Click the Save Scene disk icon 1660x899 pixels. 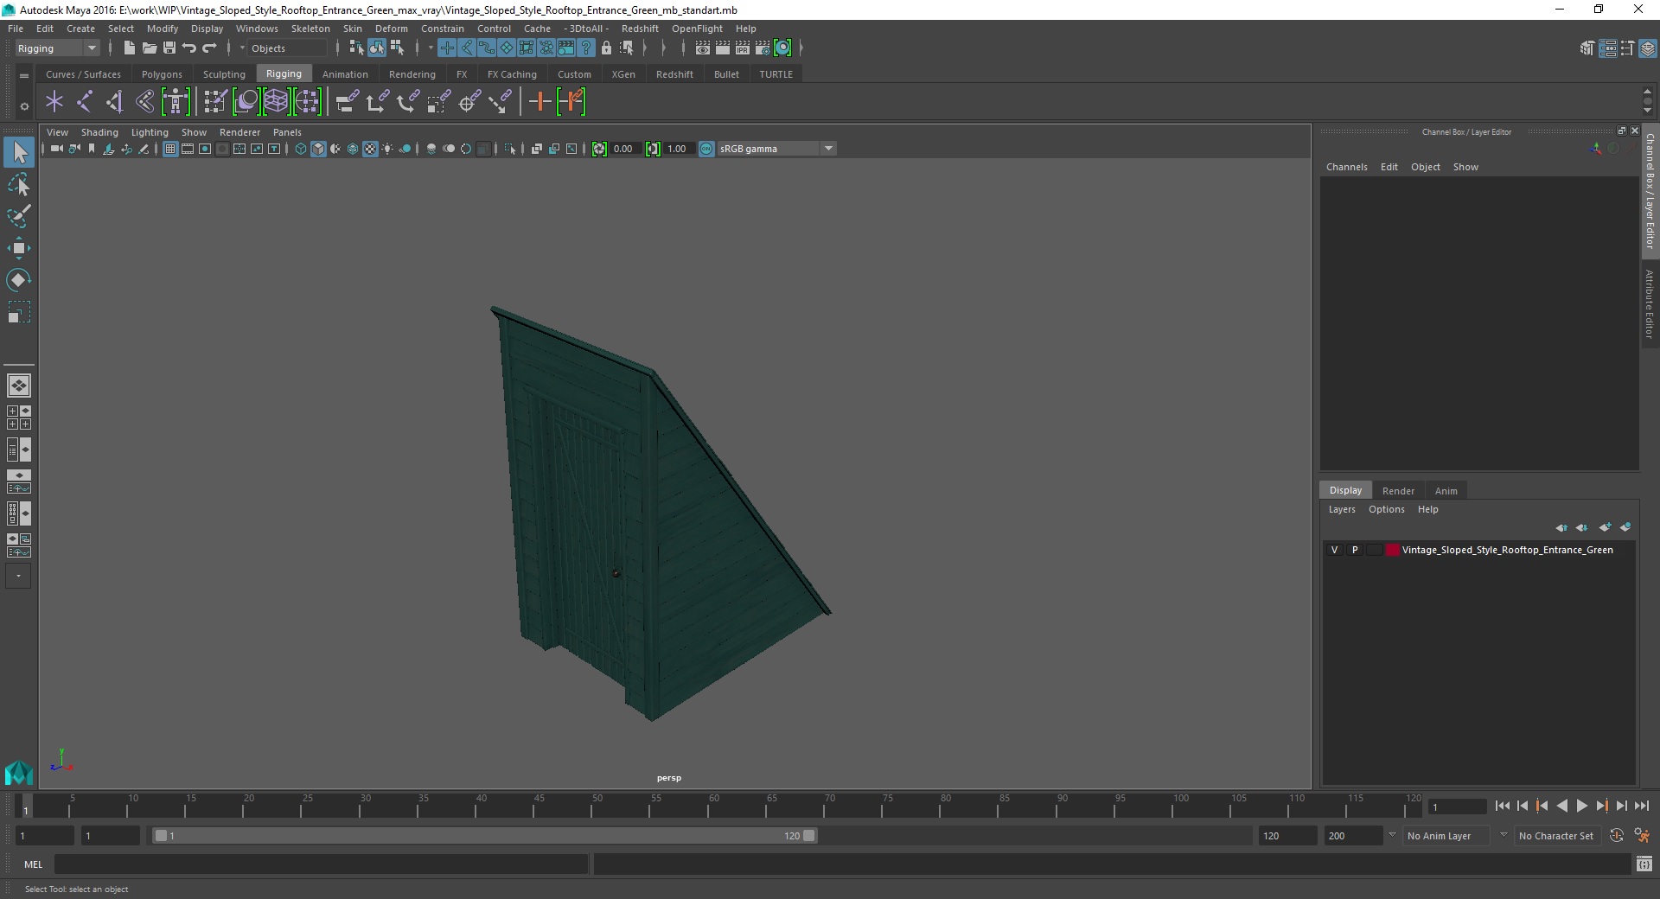[x=169, y=48]
